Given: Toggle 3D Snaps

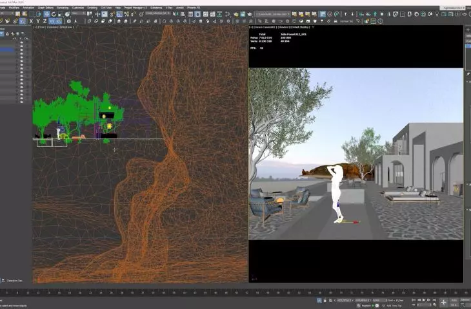Looking at the screenshot, I should coord(112,14).
